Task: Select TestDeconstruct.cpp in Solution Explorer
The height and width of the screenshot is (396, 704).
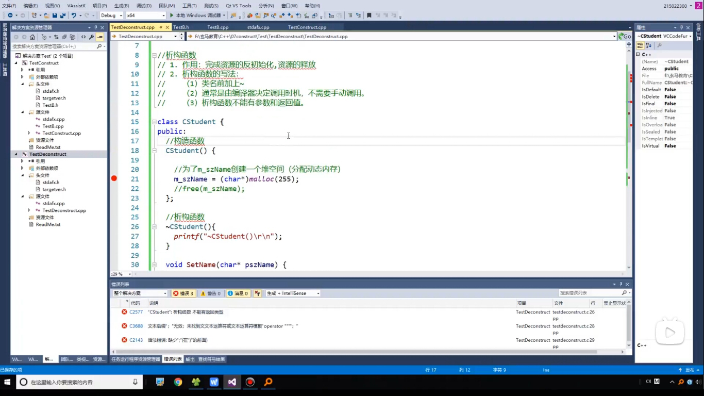Action: pos(64,210)
